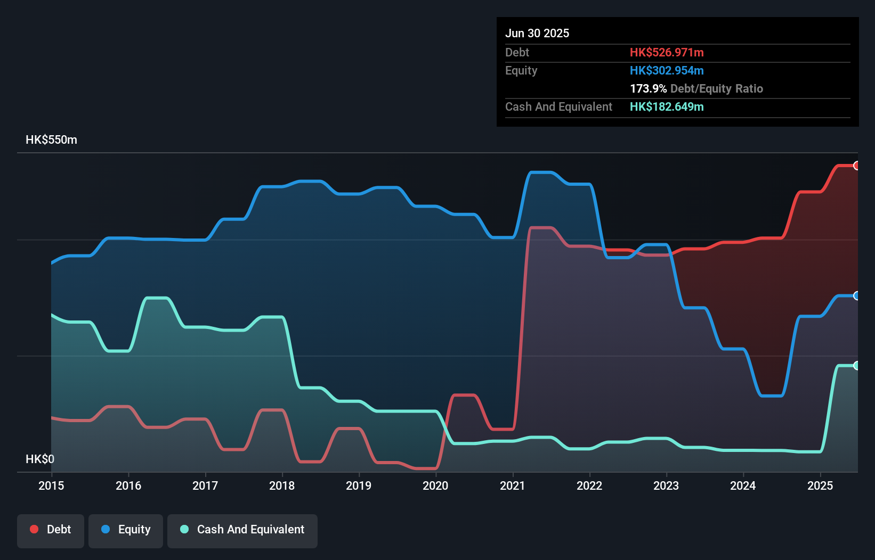Select the 2020 label on the x-axis
Screen dimensions: 875x560
point(435,485)
